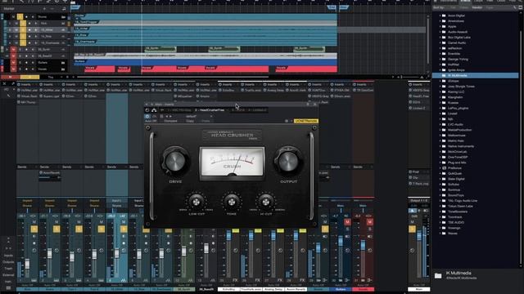This screenshot has height=294, width=524.
Task: Toggle plugin power button in Head Crusher window
Action: (147, 110)
